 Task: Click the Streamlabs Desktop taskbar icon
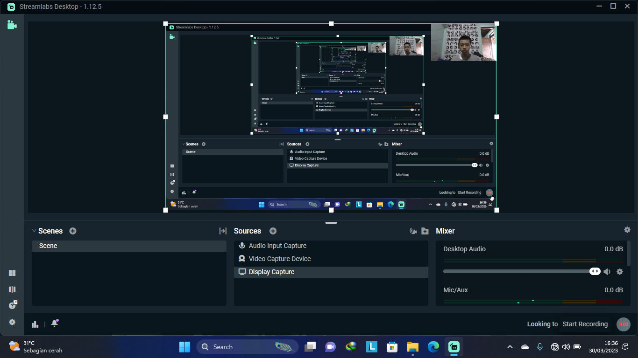tap(454, 347)
